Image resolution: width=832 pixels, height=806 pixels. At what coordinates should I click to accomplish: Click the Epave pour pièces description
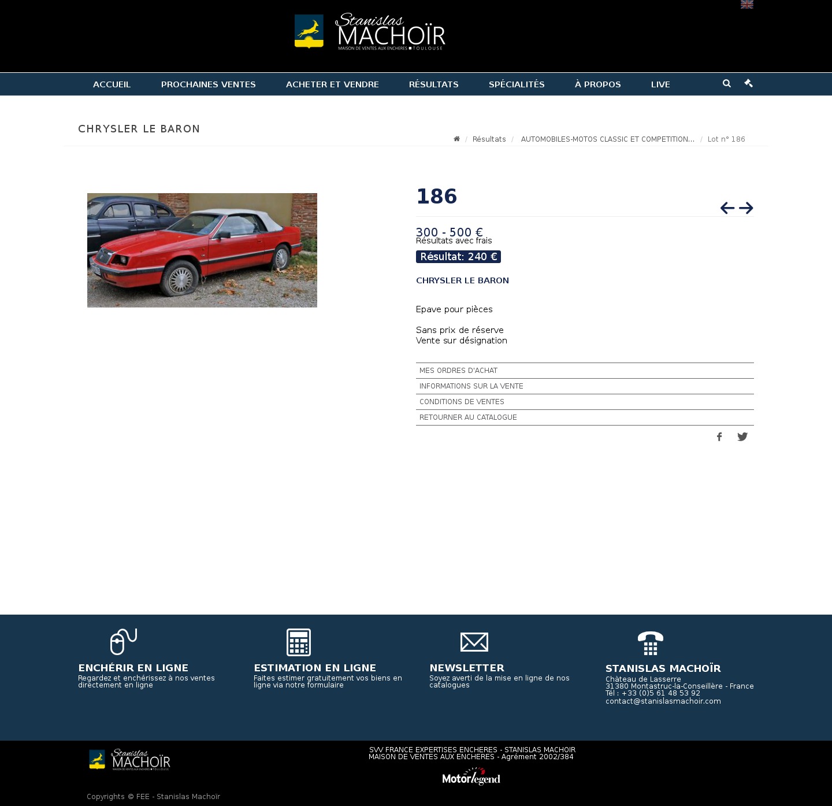pos(454,309)
